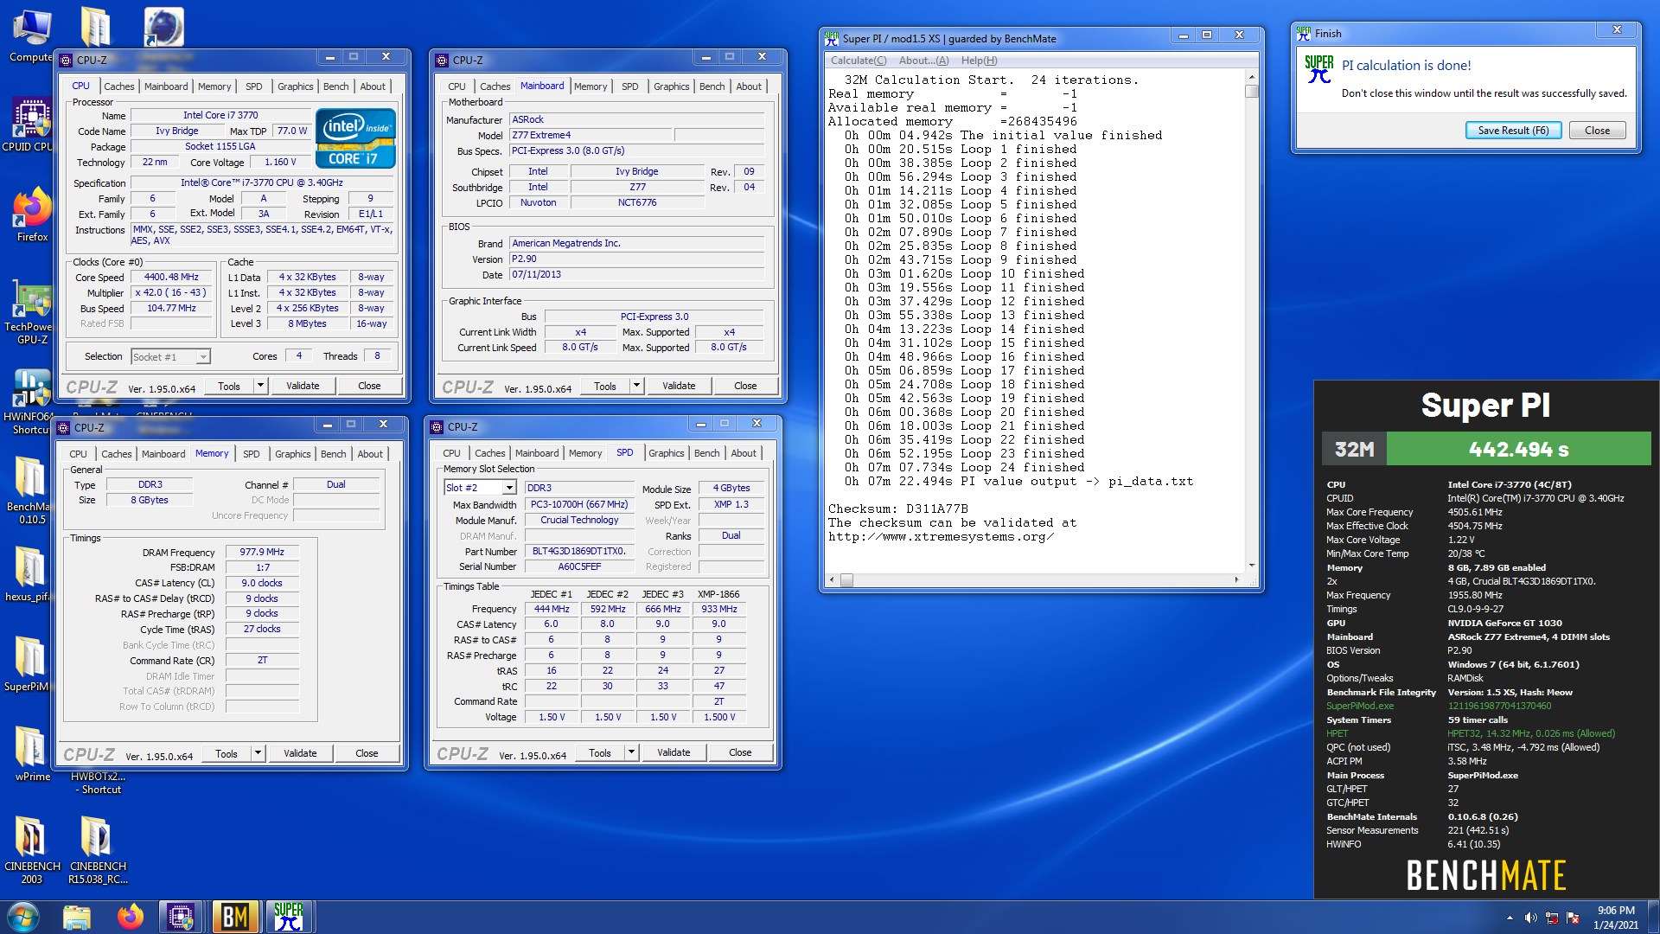Open SPD tab in Memory window

point(251,454)
